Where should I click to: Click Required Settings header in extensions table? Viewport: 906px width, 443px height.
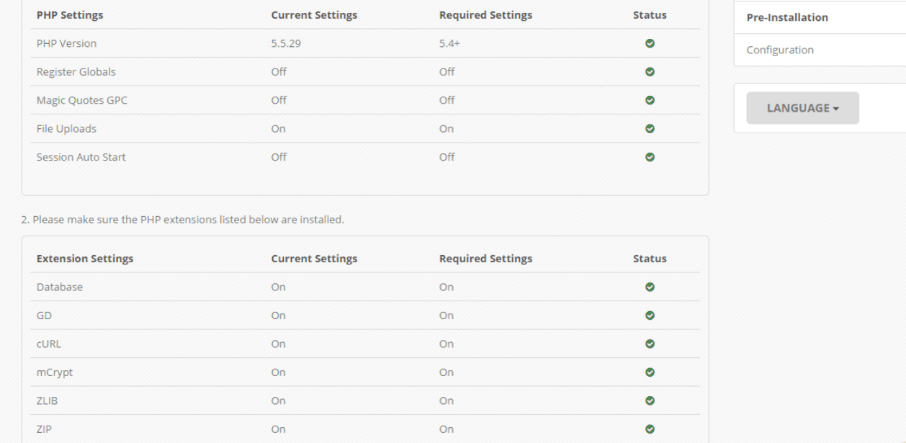[485, 259]
